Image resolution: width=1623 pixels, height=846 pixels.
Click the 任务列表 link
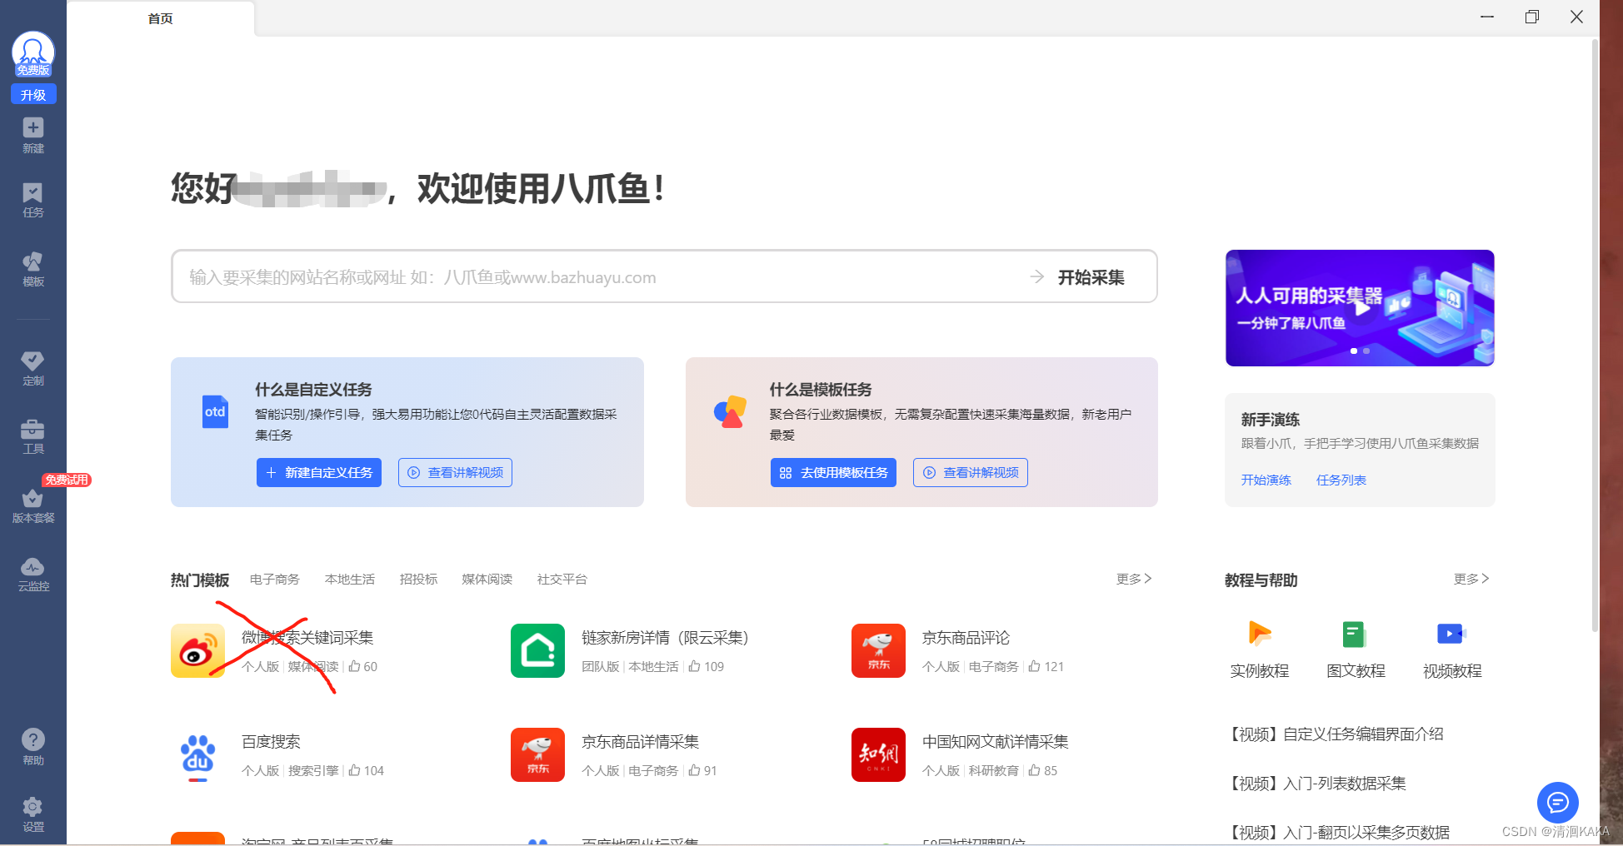click(x=1341, y=480)
